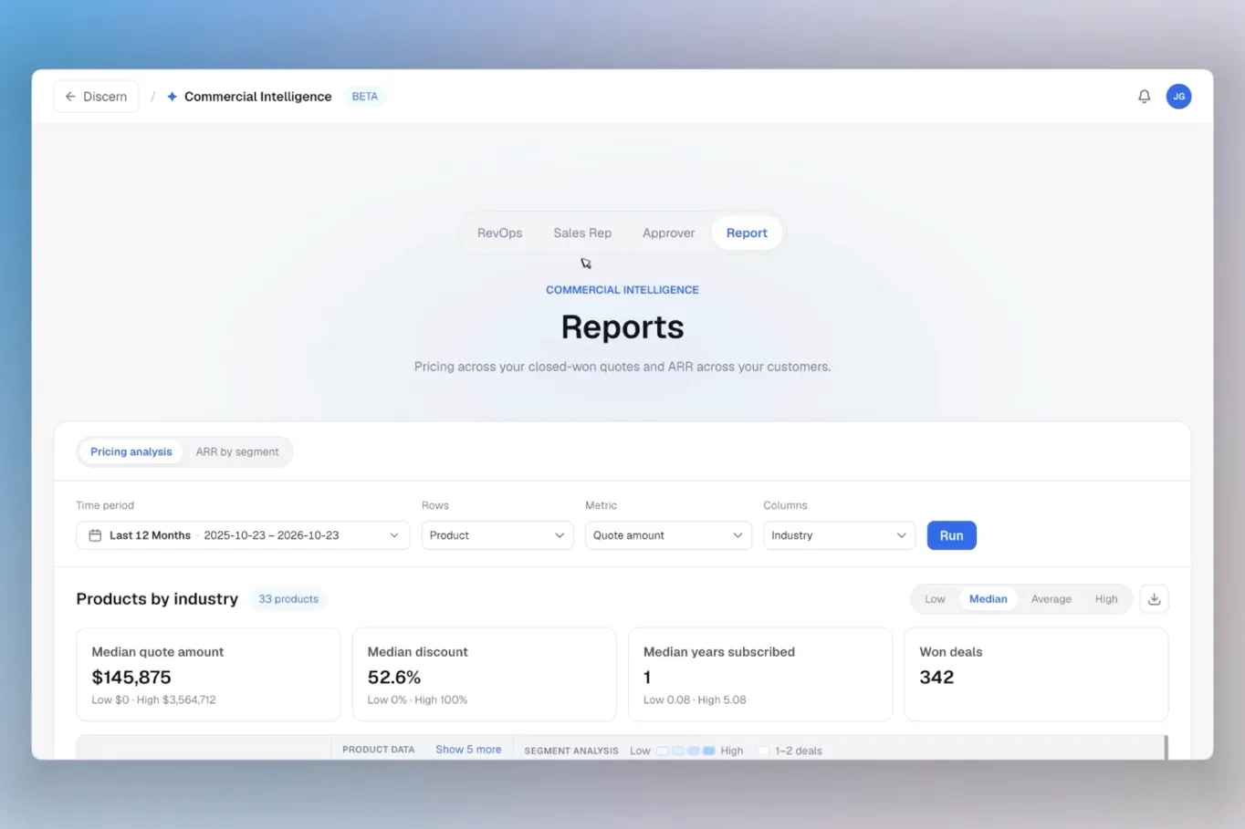The image size is (1245, 829).
Task: Click the Low $0 · High $3,564,712 text
Action: coord(153,700)
